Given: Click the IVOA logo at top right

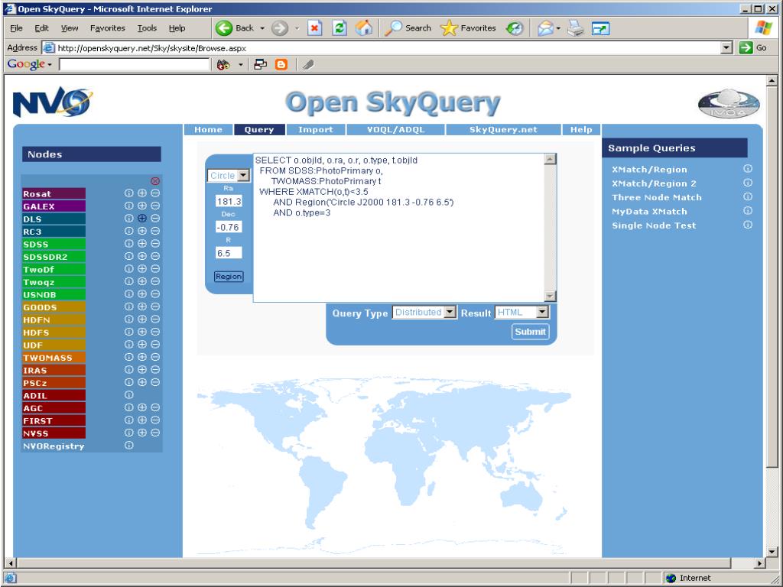Looking at the screenshot, I should pyautogui.click(x=729, y=104).
